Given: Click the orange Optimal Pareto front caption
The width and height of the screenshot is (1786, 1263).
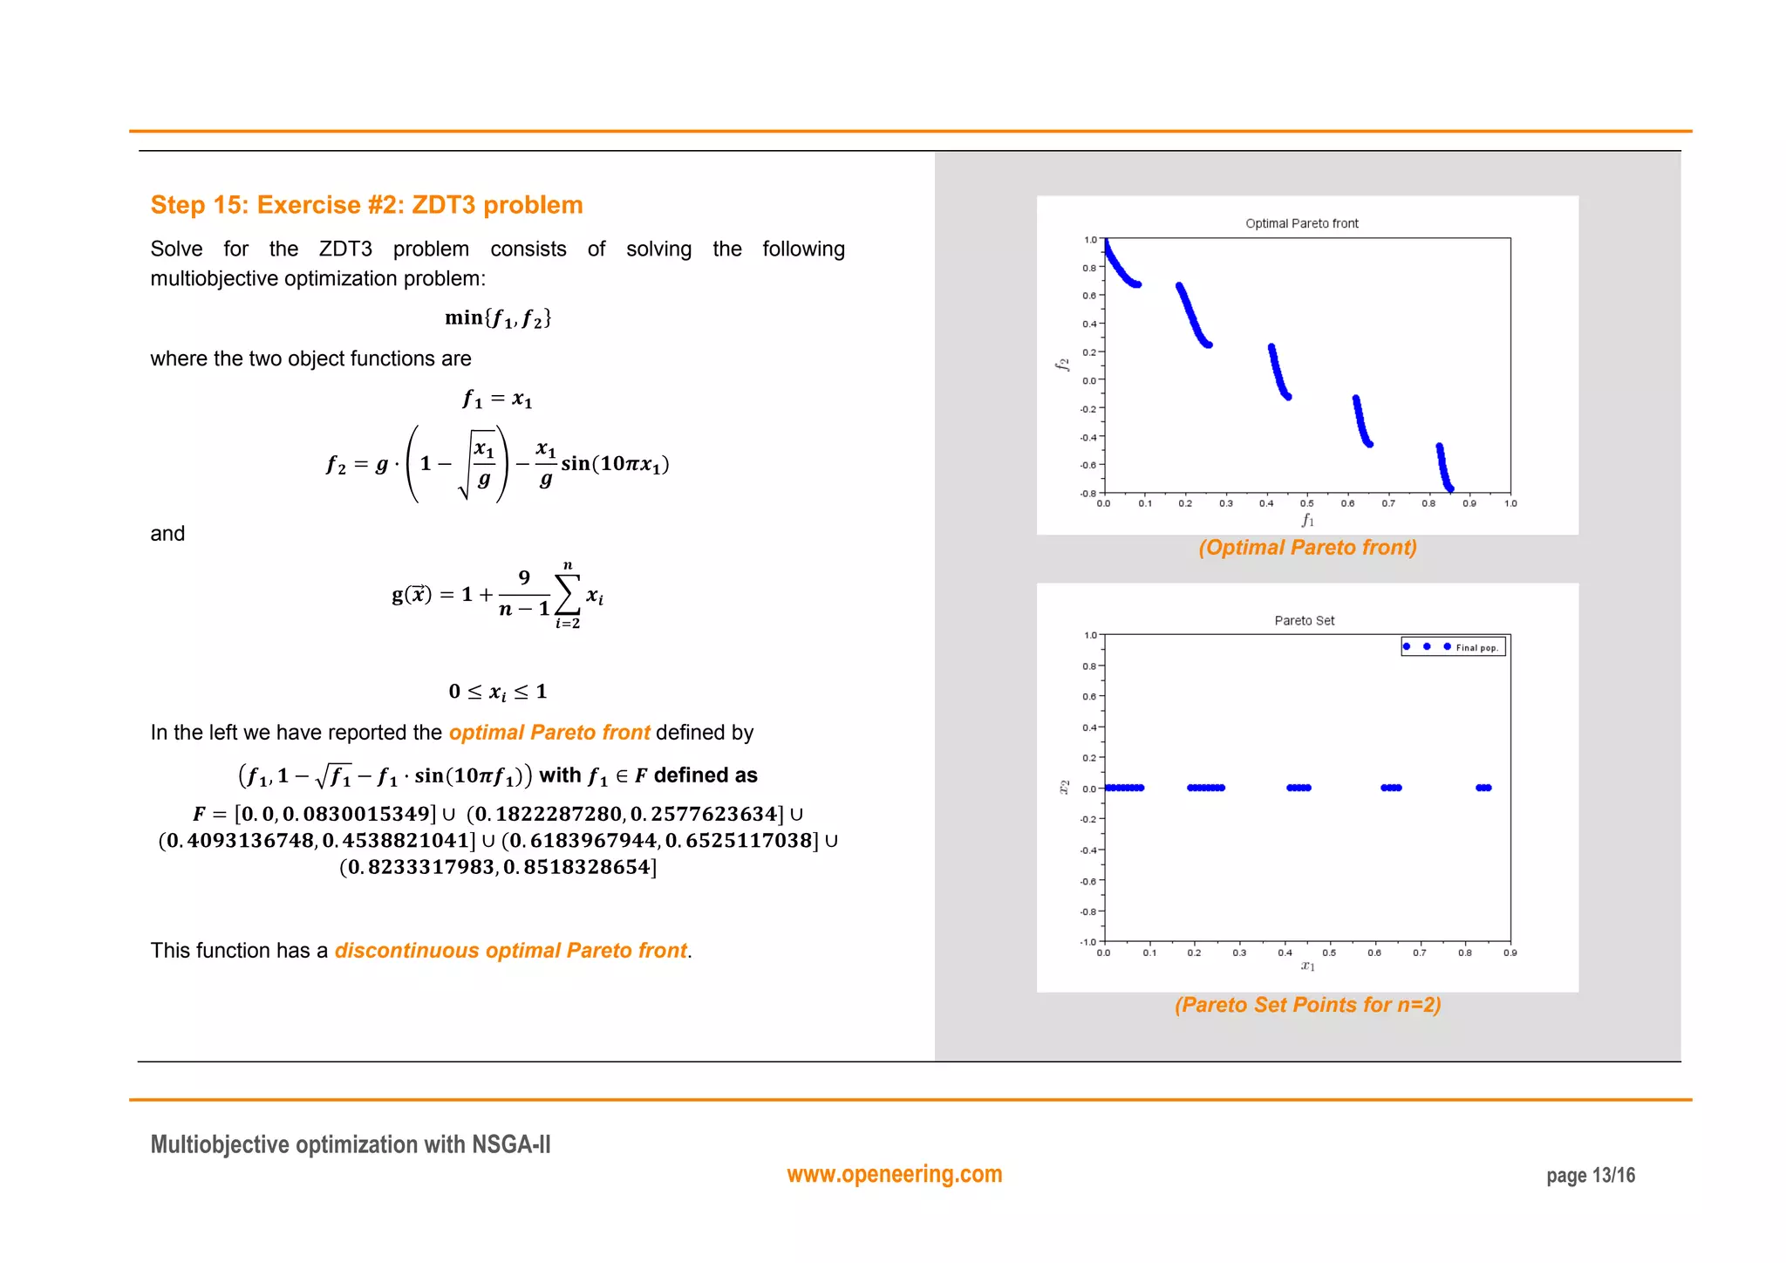Looking at the screenshot, I should [x=1306, y=548].
